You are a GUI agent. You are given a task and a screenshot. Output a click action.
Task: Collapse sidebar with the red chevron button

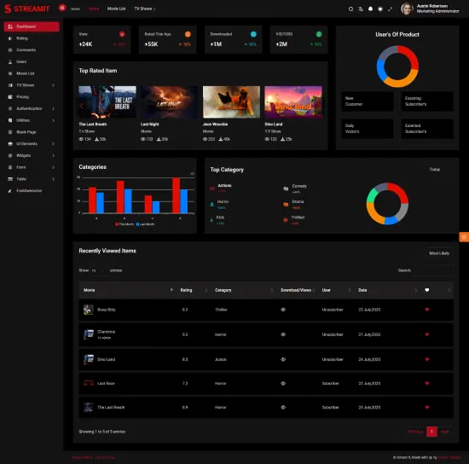(62, 8)
